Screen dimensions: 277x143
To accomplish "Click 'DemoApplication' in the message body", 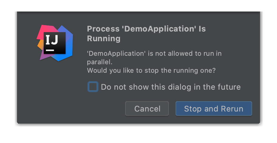I will click(115, 54).
